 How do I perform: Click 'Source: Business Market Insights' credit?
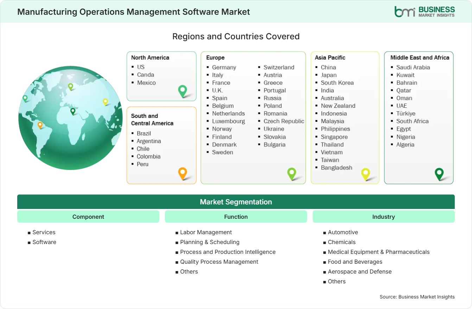[417, 297]
